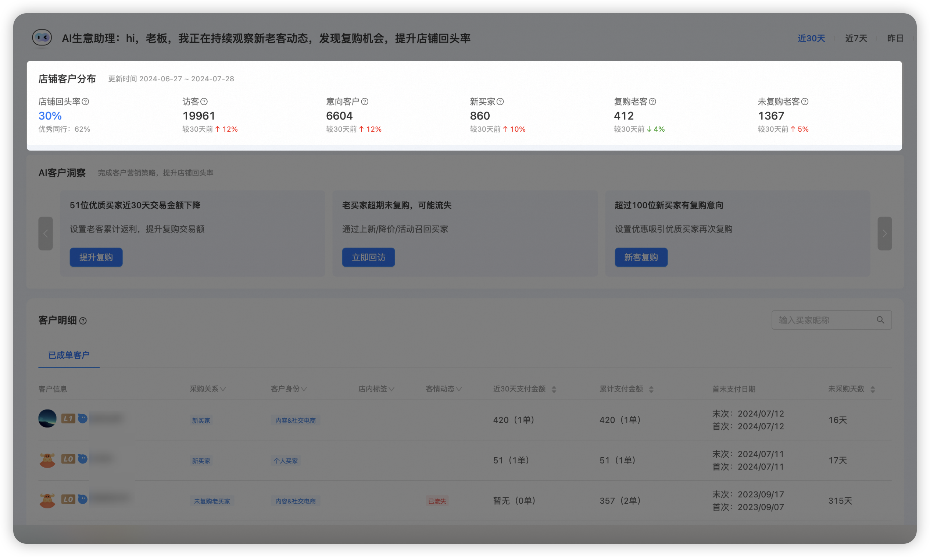
Task: Click the chat icon next to the first customer
Action: tap(82, 418)
